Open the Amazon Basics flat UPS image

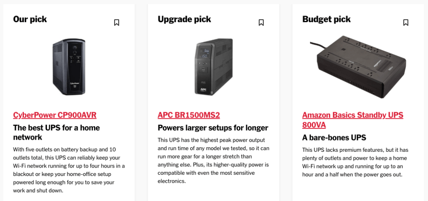pos(358,67)
